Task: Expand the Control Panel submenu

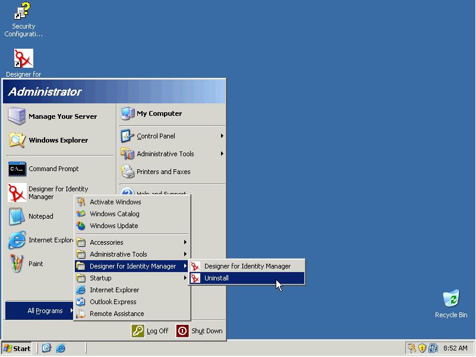Action: [172, 136]
